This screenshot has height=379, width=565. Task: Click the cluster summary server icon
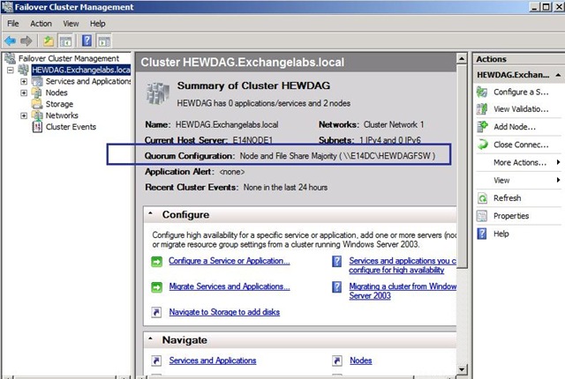tap(157, 93)
